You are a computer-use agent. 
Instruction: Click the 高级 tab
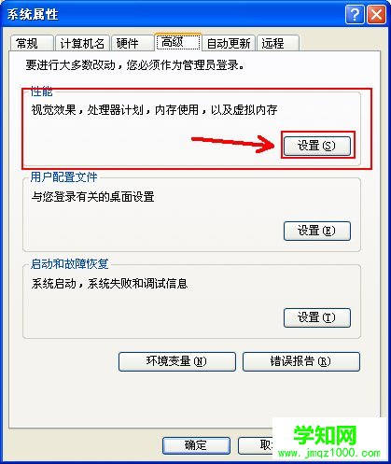(x=178, y=42)
